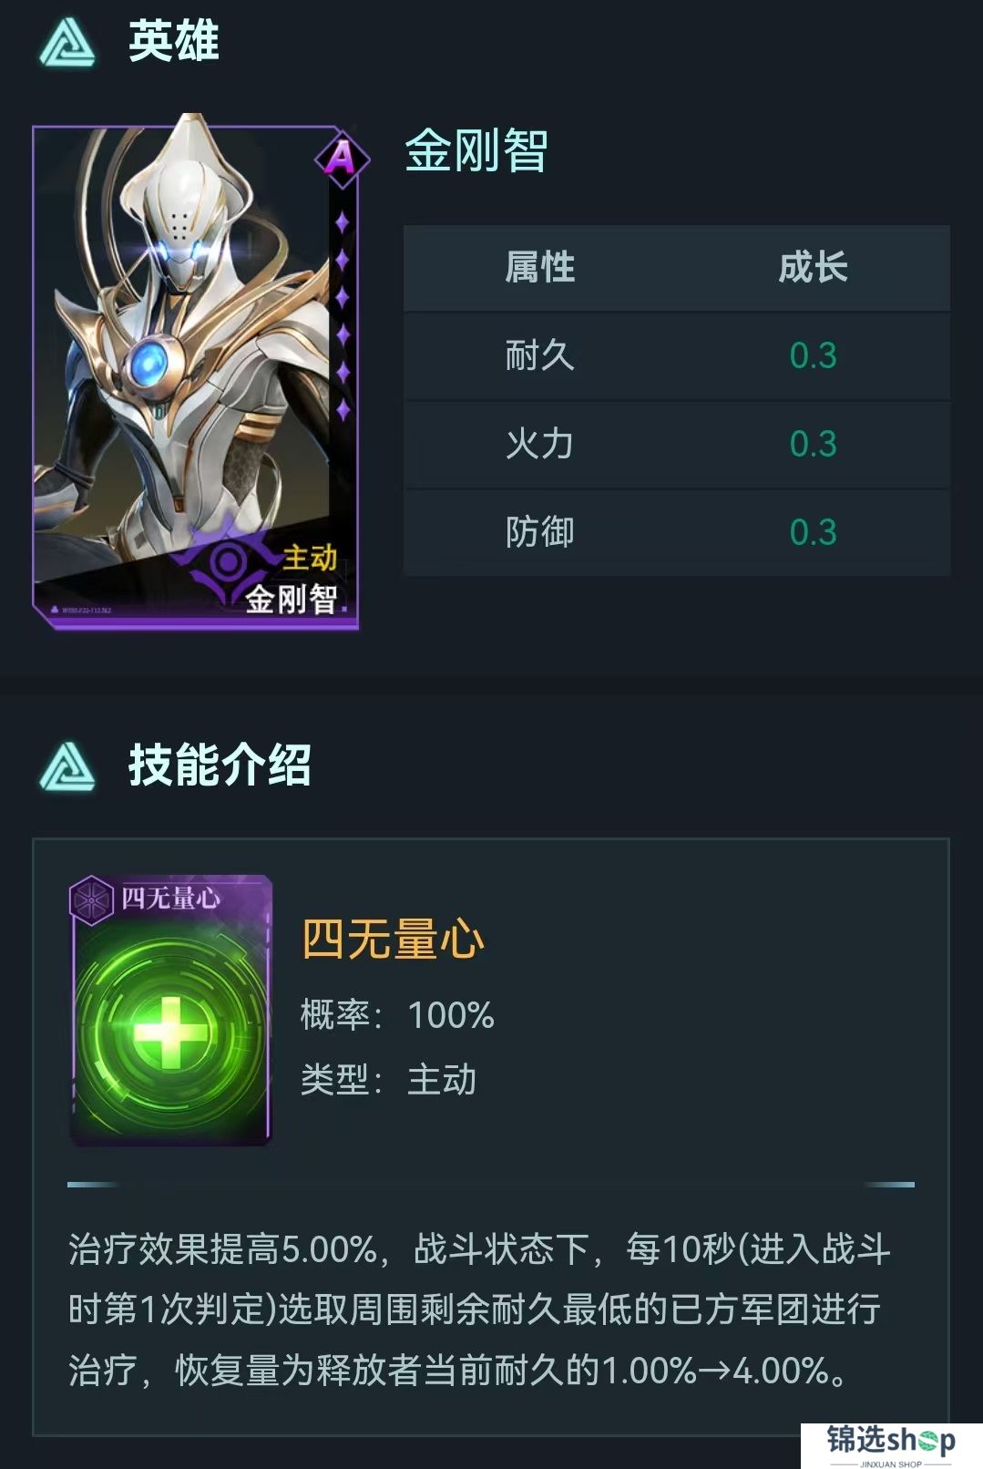983x1469 pixels.
Task: Tap the 主动 label on hero card
Action: pyautogui.click(x=310, y=557)
